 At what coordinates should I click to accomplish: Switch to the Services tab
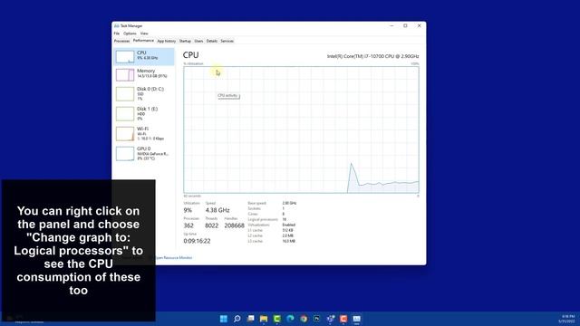point(227,41)
